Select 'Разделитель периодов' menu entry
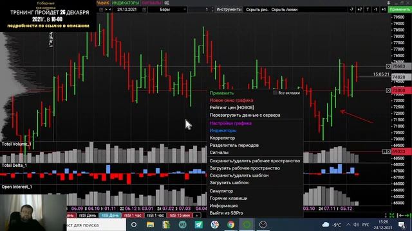Screen dimensions: 412x231 (x=234, y=145)
